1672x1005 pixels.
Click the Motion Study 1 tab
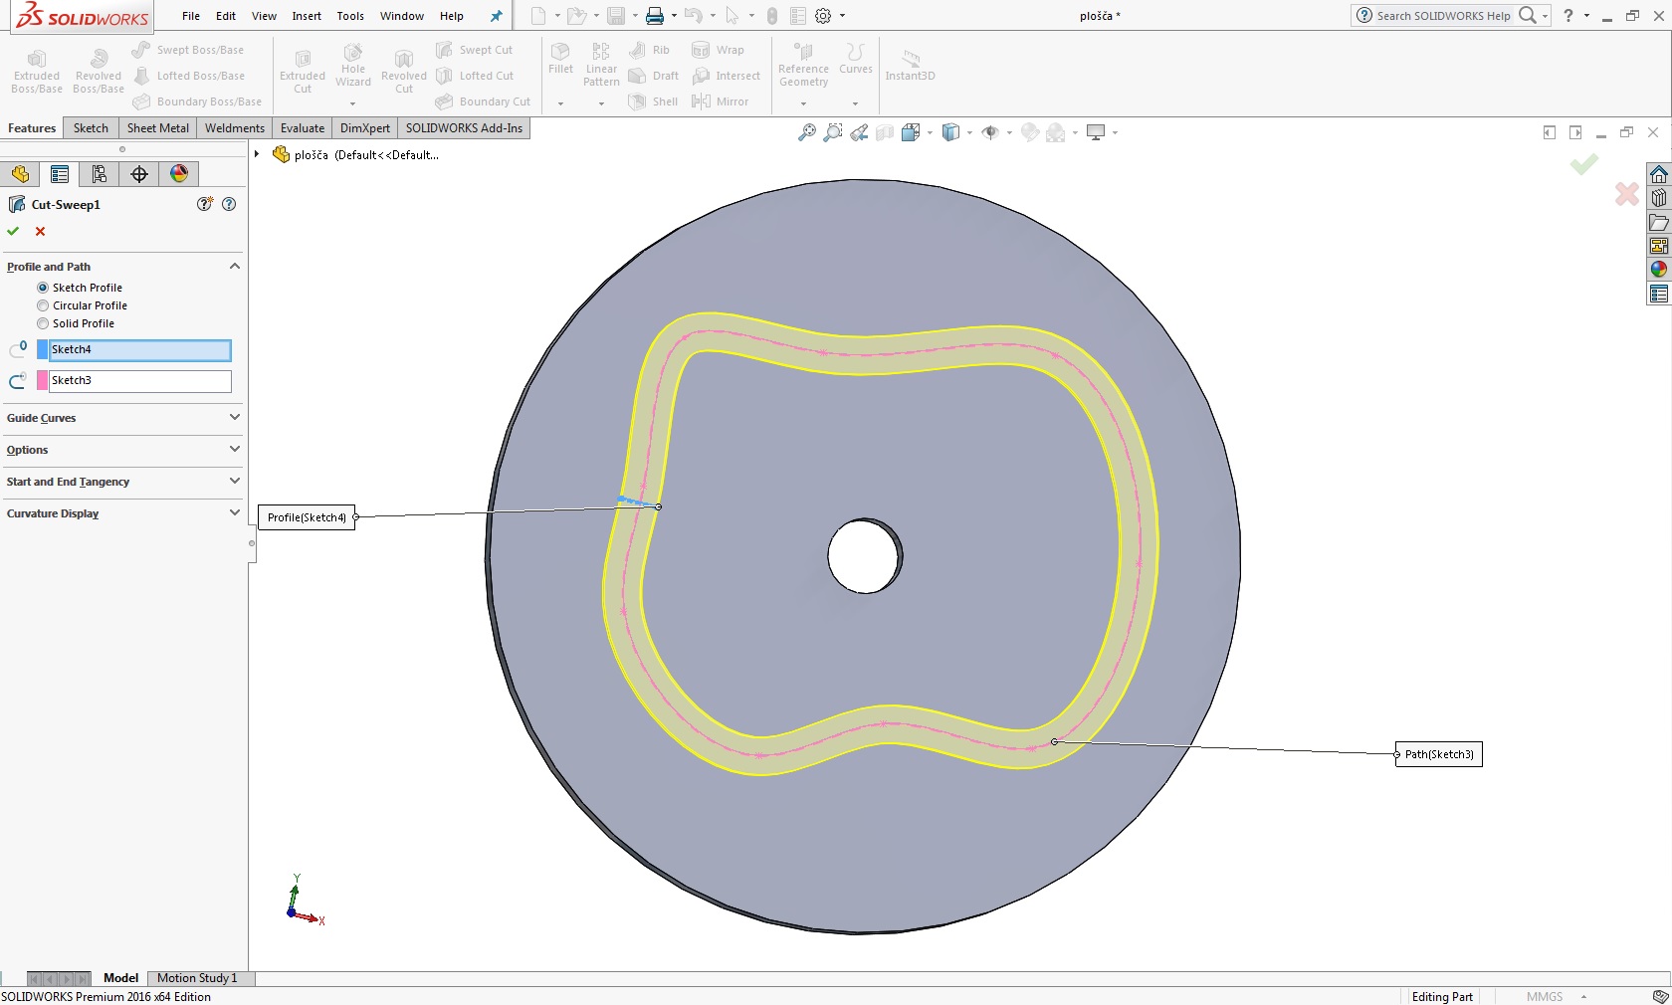click(x=197, y=978)
